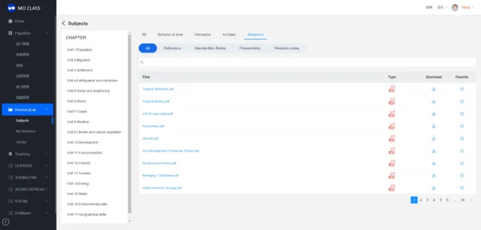This screenshot has width=481, height=230.
Task: Click the back arrow beside Subjects
Action: click(64, 23)
